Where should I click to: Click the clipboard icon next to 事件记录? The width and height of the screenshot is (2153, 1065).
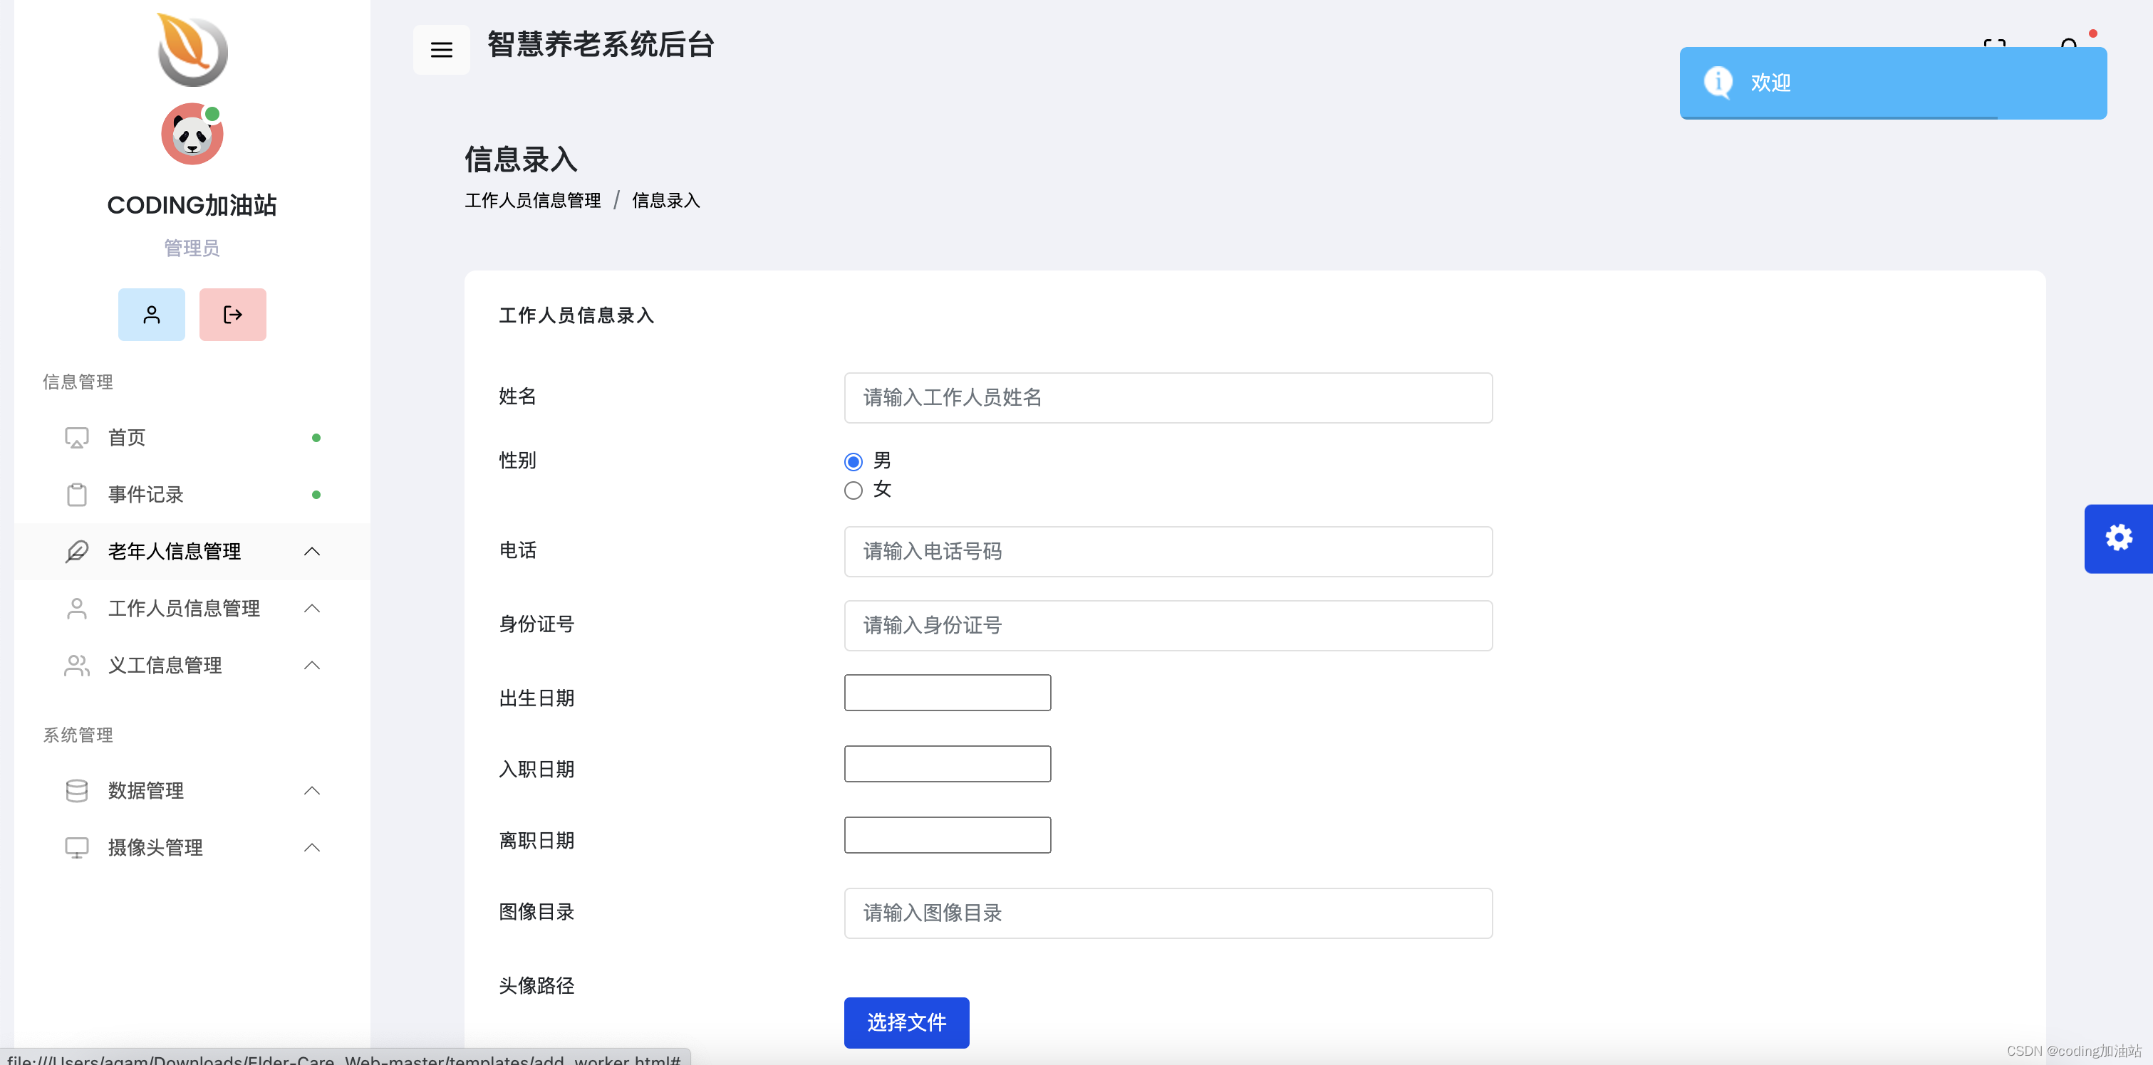click(x=77, y=495)
